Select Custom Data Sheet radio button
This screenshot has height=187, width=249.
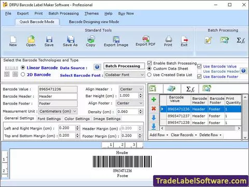point(149,69)
